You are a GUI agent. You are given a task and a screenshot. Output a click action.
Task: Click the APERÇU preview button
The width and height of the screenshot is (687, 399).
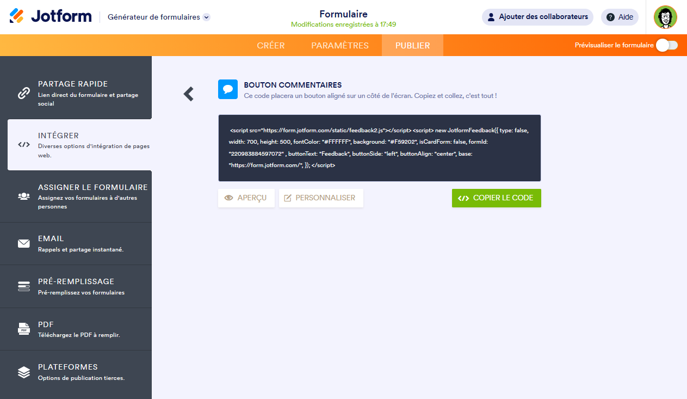[x=246, y=198]
